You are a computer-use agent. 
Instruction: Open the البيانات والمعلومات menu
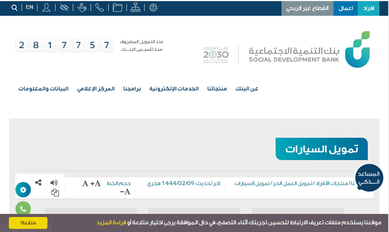44,88
